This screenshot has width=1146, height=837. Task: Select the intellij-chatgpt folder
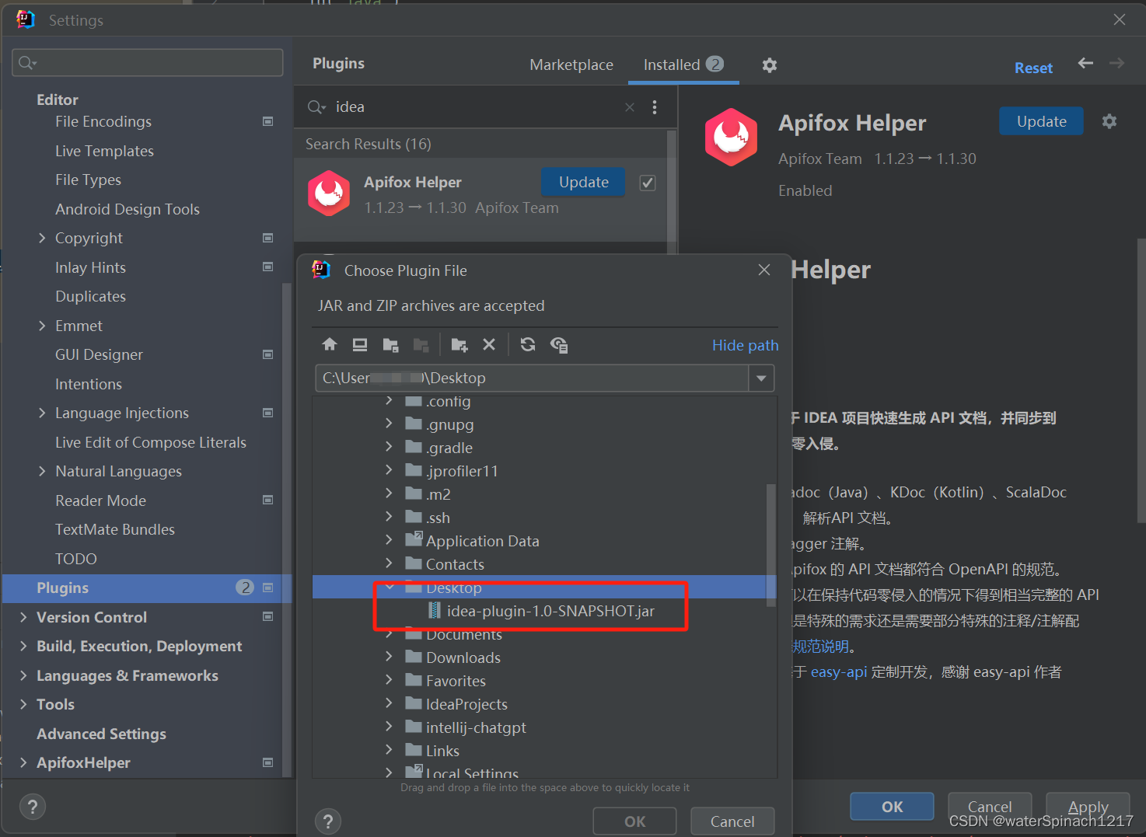coord(476,727)
